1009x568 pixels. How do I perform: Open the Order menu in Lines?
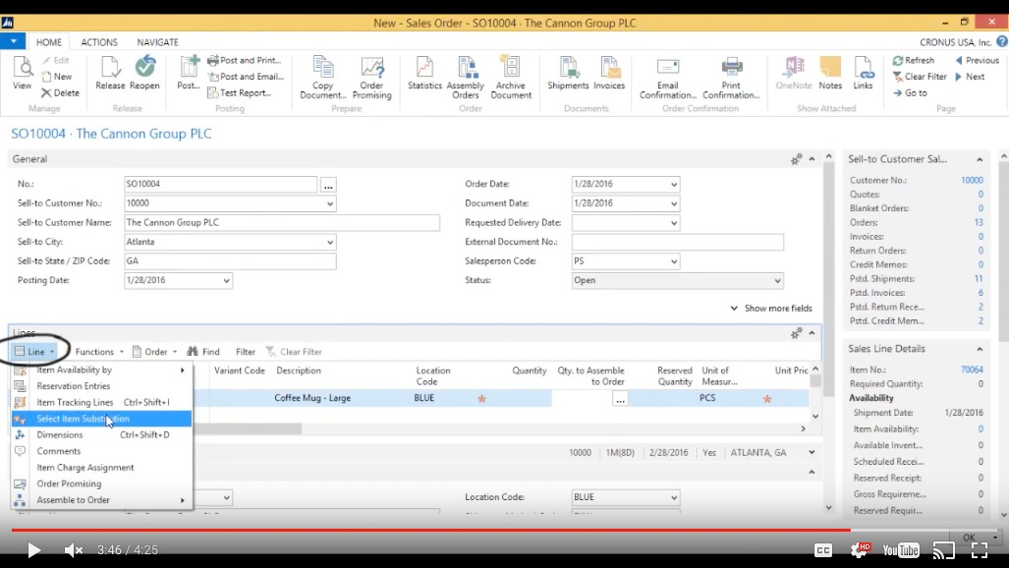154,352
